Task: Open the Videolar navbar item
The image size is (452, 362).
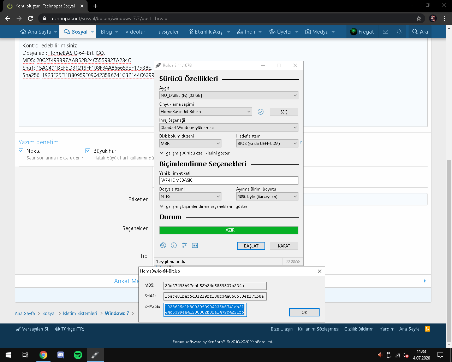Action: click(x=135, y=32)
